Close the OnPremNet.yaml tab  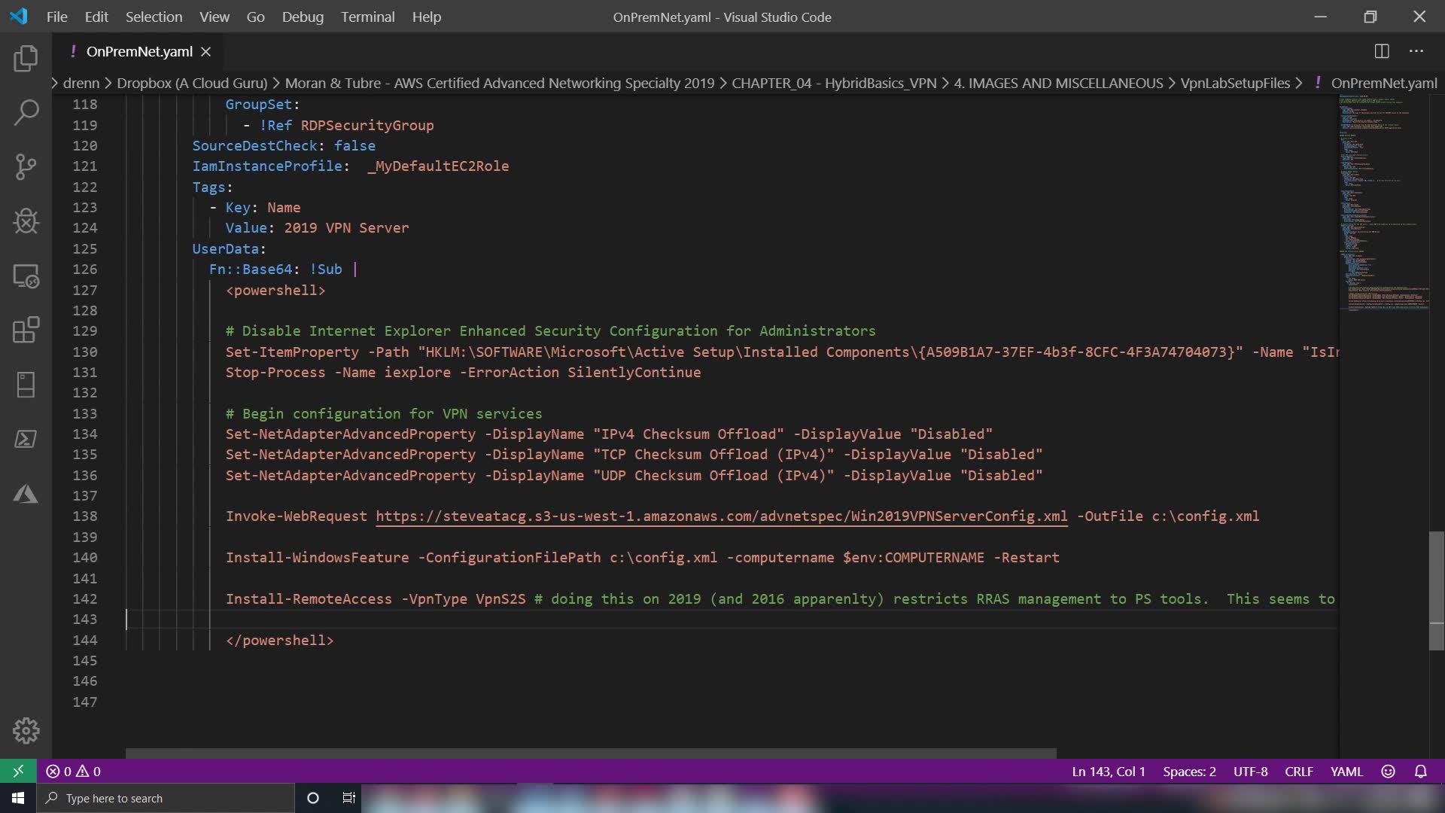point(205,51)
